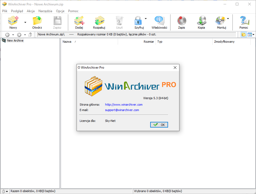Sort by Nazwa column header
The image size is (256, 194).
pyautogui.click(x=89, y=42)
